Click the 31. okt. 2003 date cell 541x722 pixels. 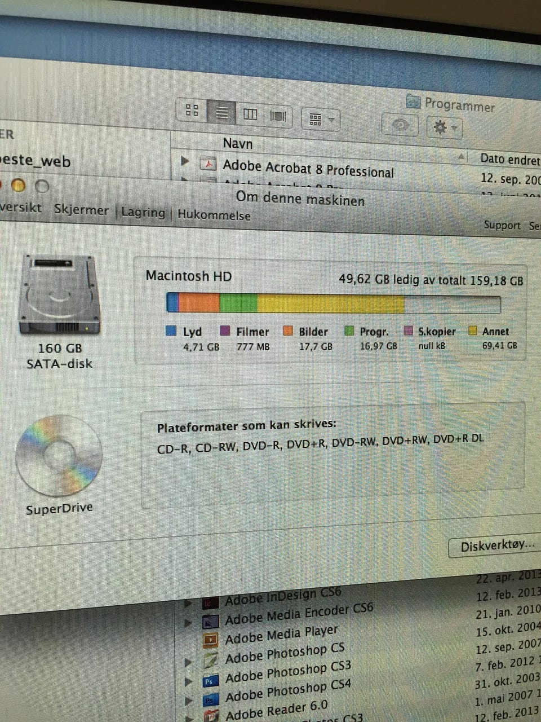click(x=507, y=681)
